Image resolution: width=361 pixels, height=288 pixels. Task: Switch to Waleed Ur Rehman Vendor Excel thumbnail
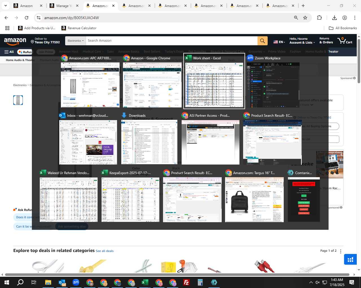69,196
